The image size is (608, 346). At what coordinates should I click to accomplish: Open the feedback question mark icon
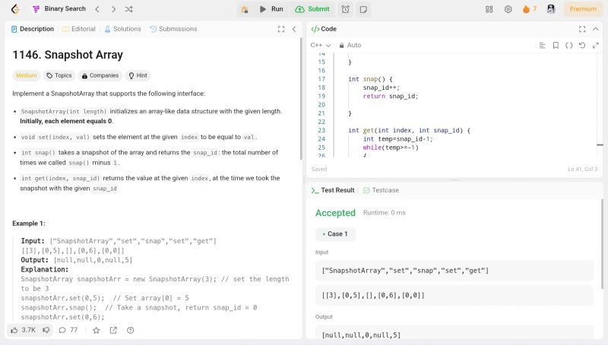[130, 331]
